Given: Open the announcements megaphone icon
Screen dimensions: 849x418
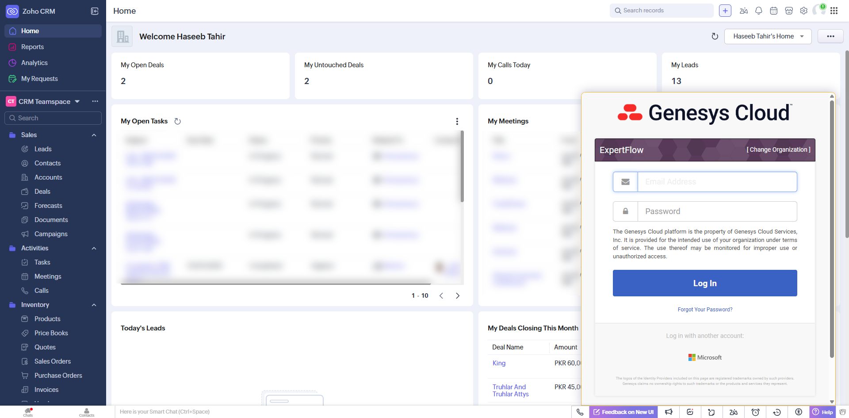Looking at the screenshot, I should click(669, 412).
